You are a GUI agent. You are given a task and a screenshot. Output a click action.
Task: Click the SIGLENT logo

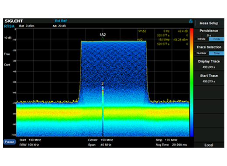pyautogui.click(x=14, y=21)
